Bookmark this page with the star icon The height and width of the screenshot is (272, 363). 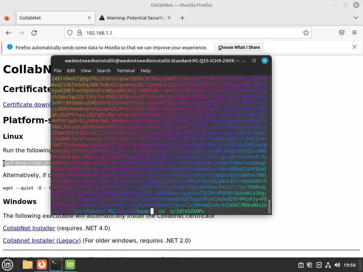[x=306, y=33]
